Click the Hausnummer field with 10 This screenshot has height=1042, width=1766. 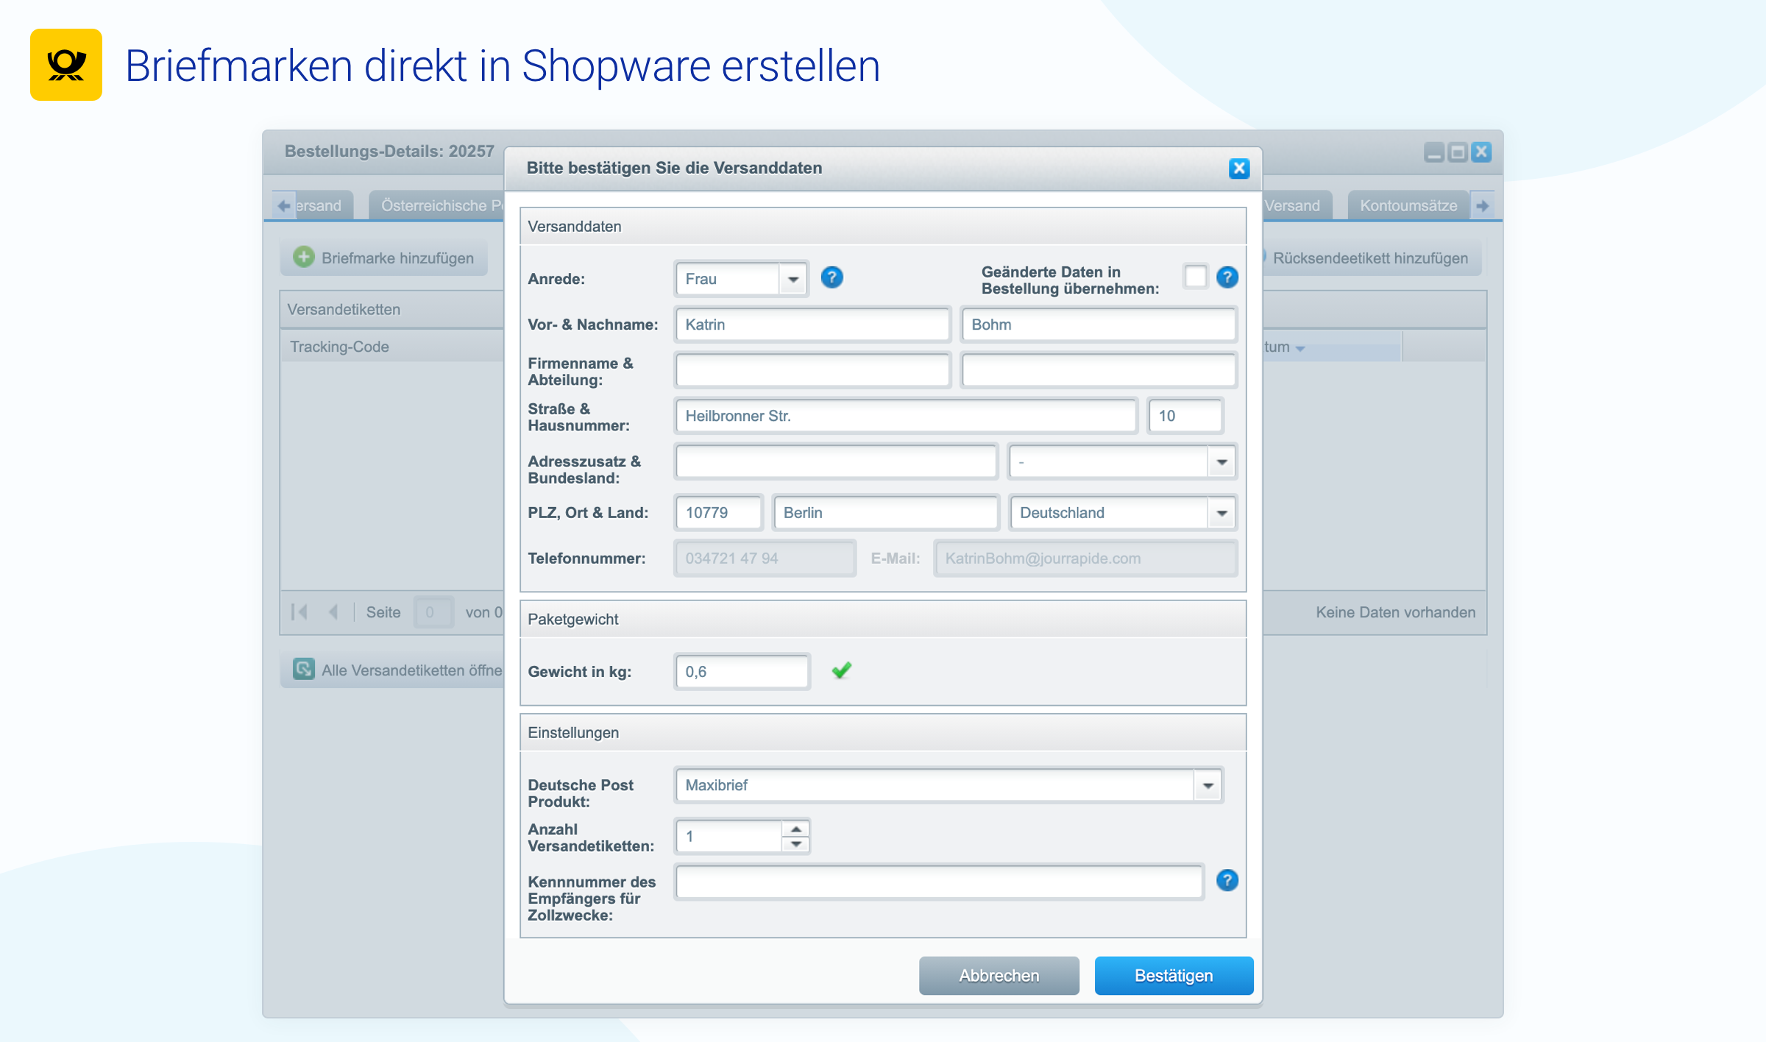[1185, 416]
